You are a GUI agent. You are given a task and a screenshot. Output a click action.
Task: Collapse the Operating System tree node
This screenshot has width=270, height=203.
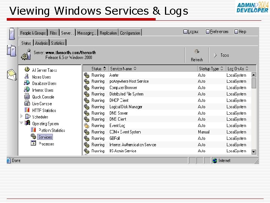pos(21,123)
